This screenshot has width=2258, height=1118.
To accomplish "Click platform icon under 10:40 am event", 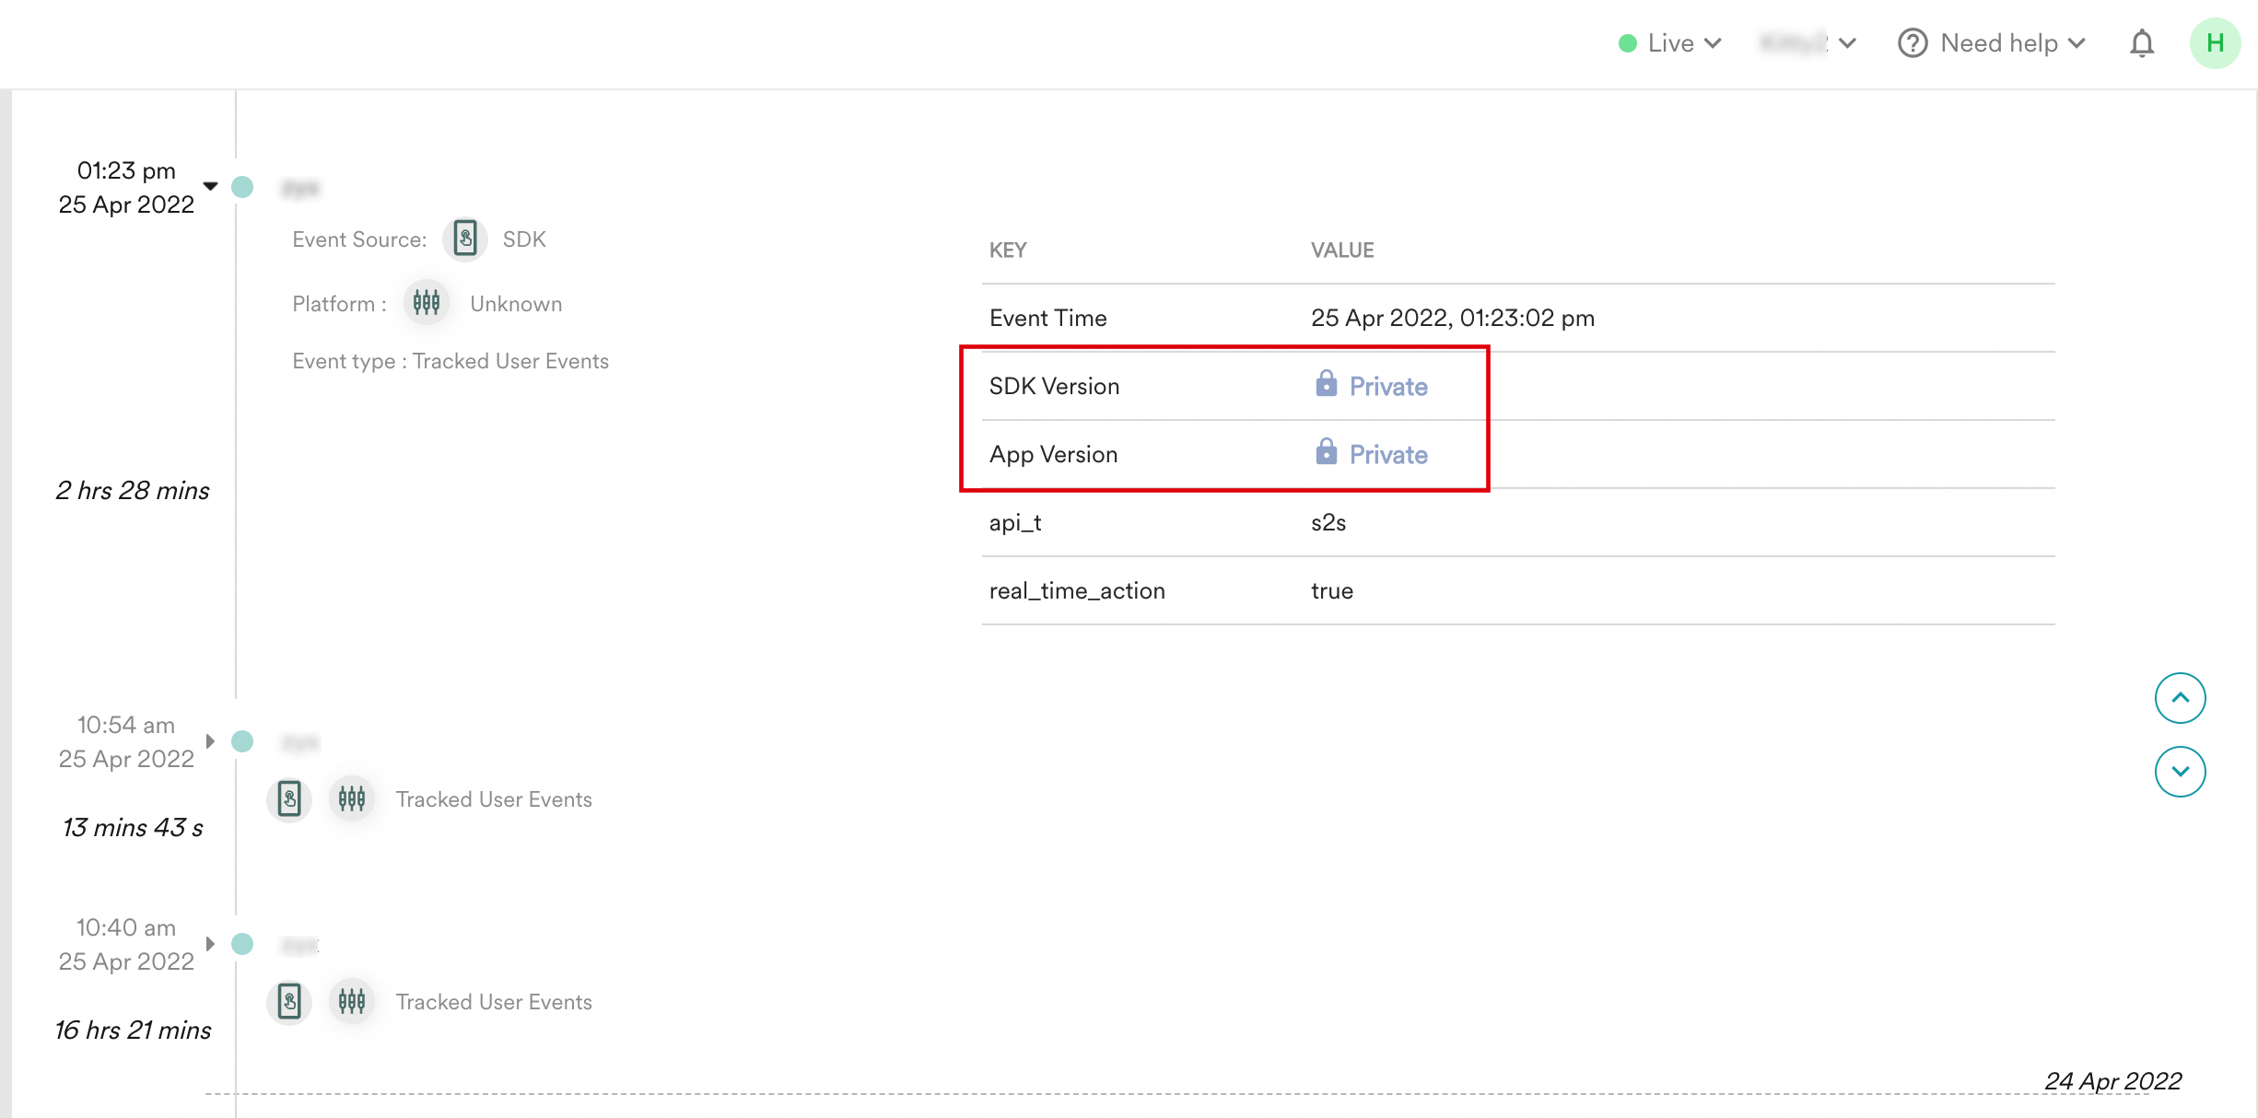I will point(351,1001).
